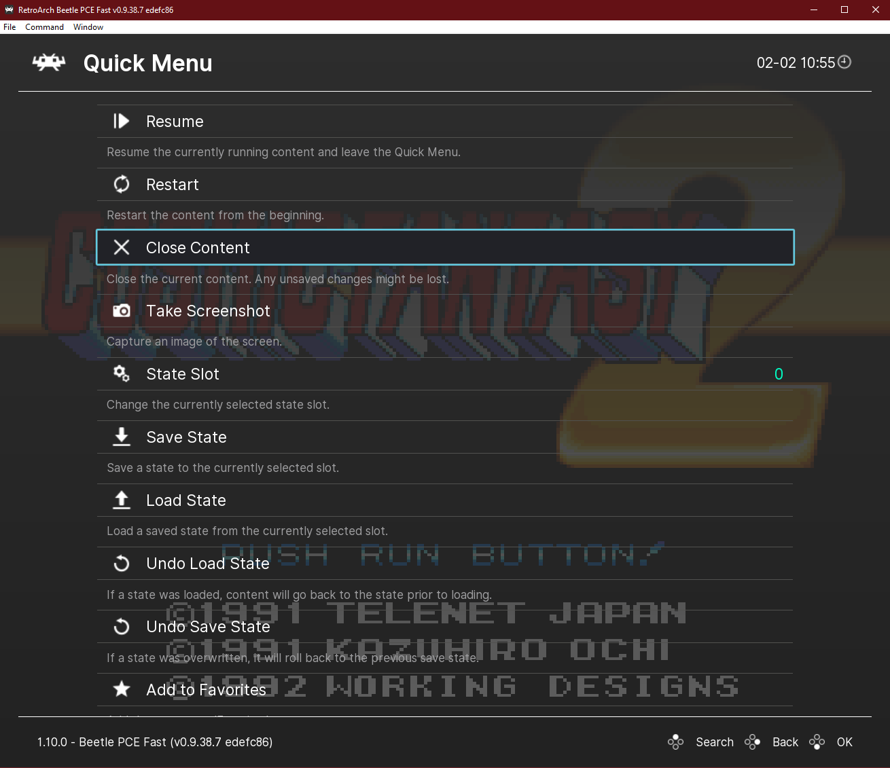Image resolution: width=890 pixels, height=768 pixels.
Task: Click 'Load a saved state' description text
Action: pyautogui.click(x=247, y=531)
